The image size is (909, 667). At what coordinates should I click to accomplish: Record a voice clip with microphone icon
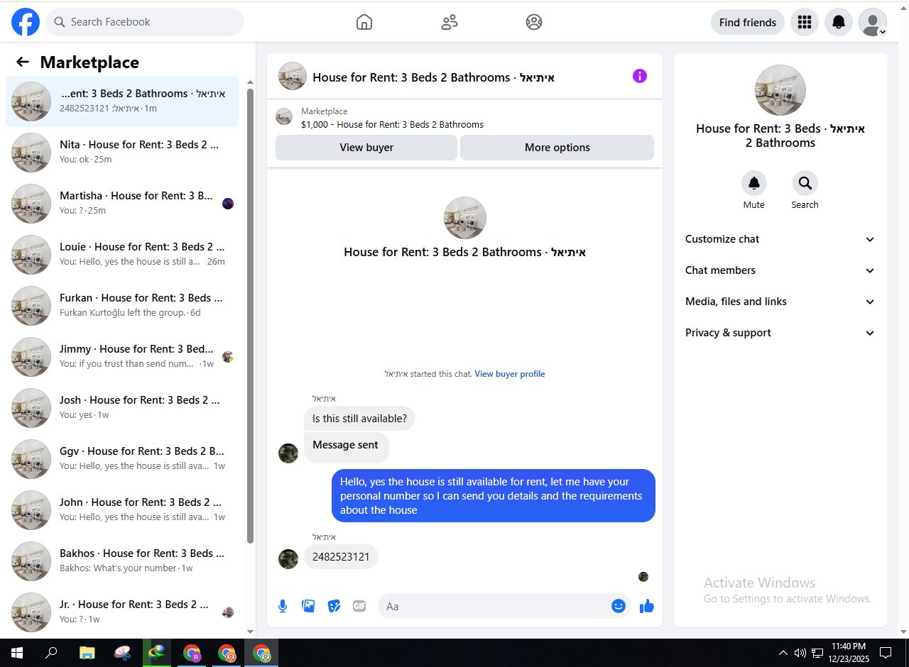283,606
